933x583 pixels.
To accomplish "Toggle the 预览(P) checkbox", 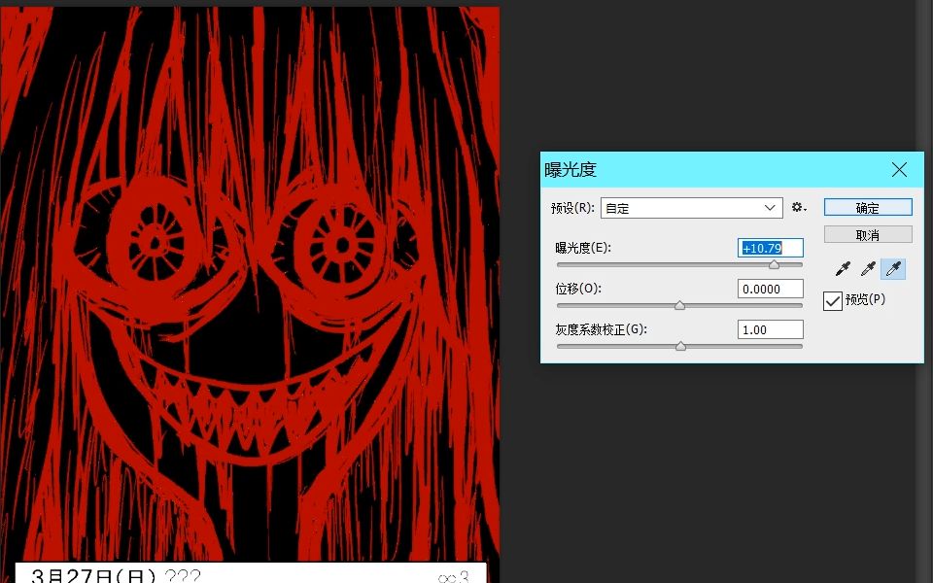I will point(833,301).
